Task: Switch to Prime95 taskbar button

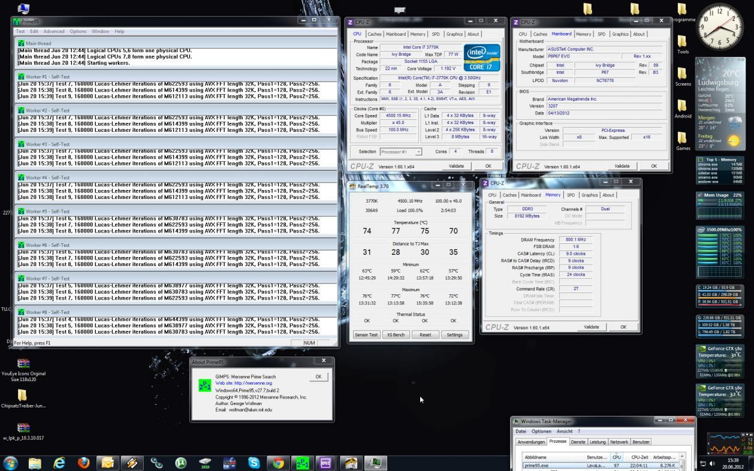Action: coord(303,463)
